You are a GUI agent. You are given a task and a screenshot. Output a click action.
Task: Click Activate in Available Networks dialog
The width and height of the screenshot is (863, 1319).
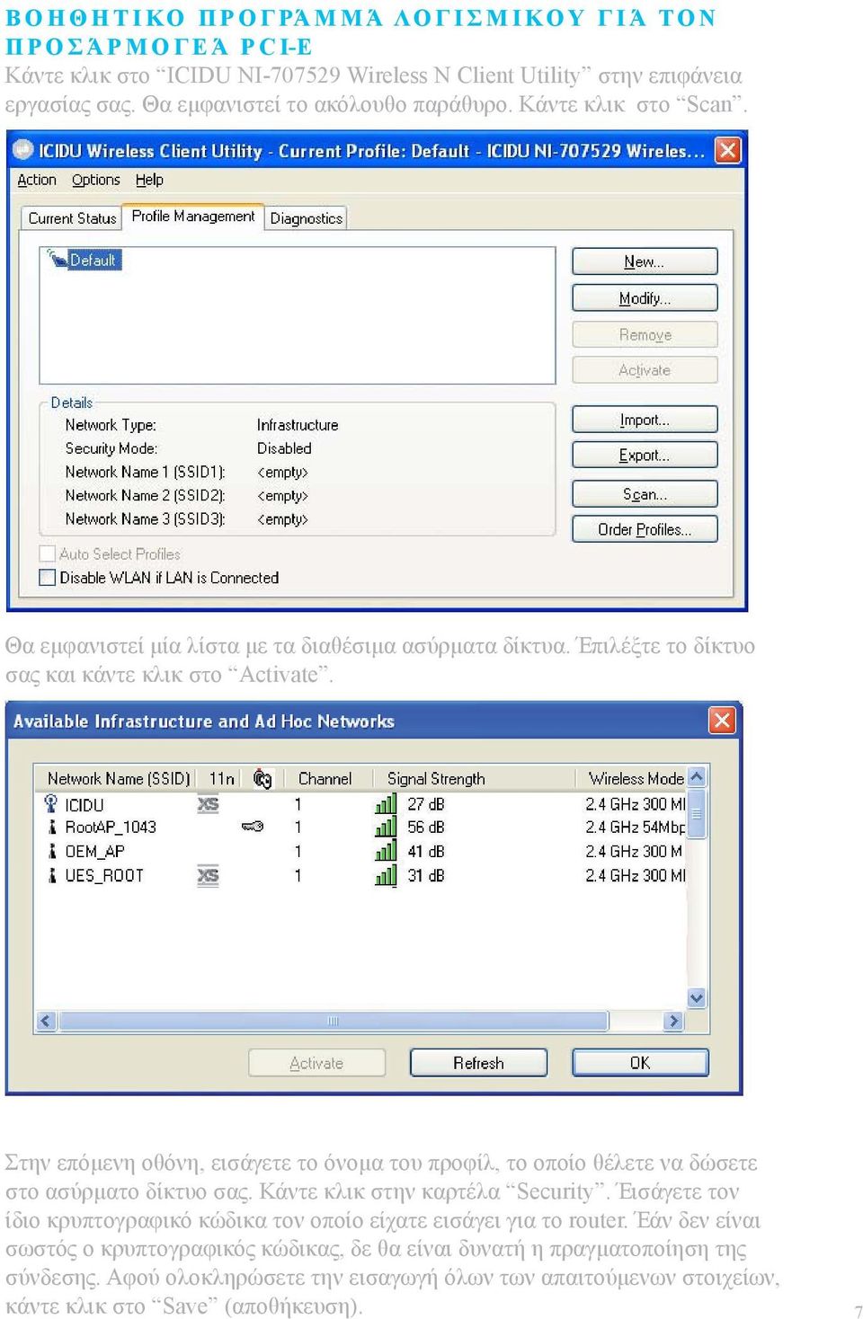pyautogui.click(x=316, y=1063)
